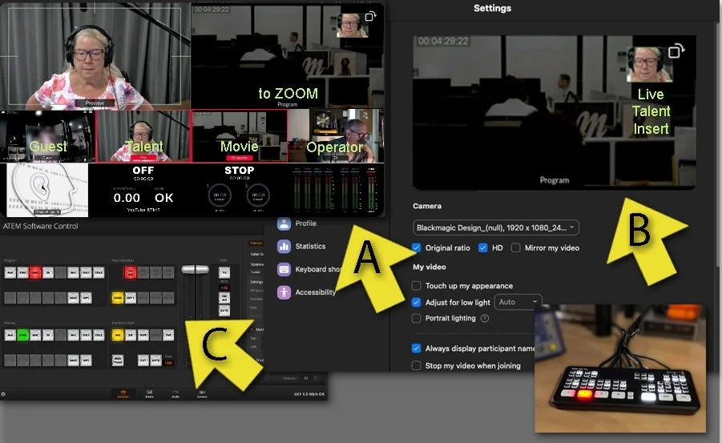The width and height of the screenshot is (722, 443).
Task: Toggle the Original ratio checkbox
Action: tap(416, 248)
